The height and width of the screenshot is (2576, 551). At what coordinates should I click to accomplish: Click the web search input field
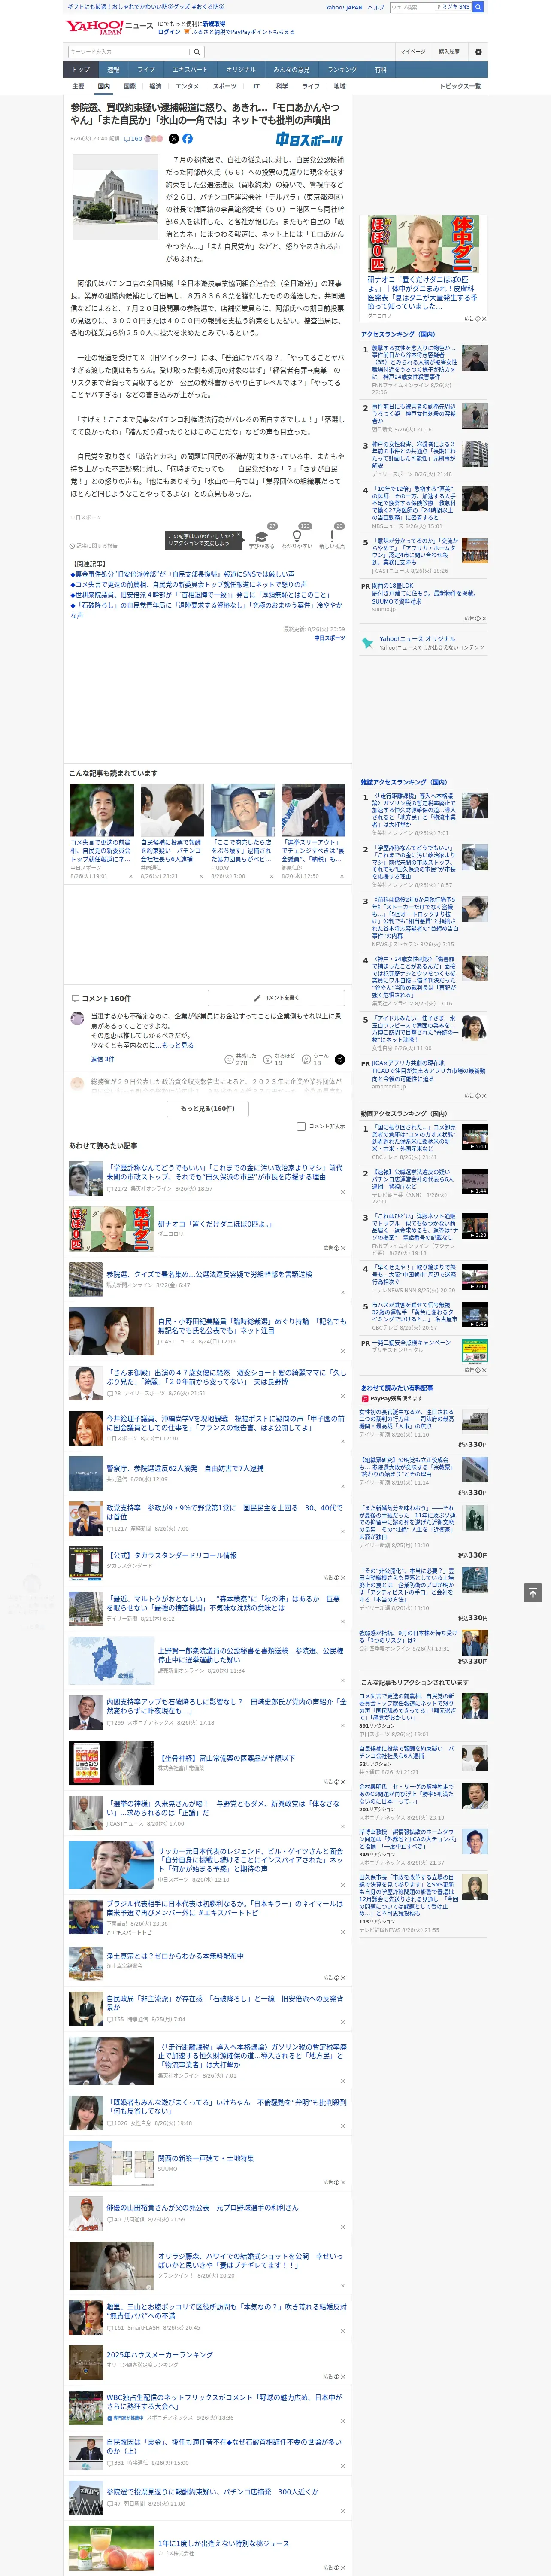point(412,7)
